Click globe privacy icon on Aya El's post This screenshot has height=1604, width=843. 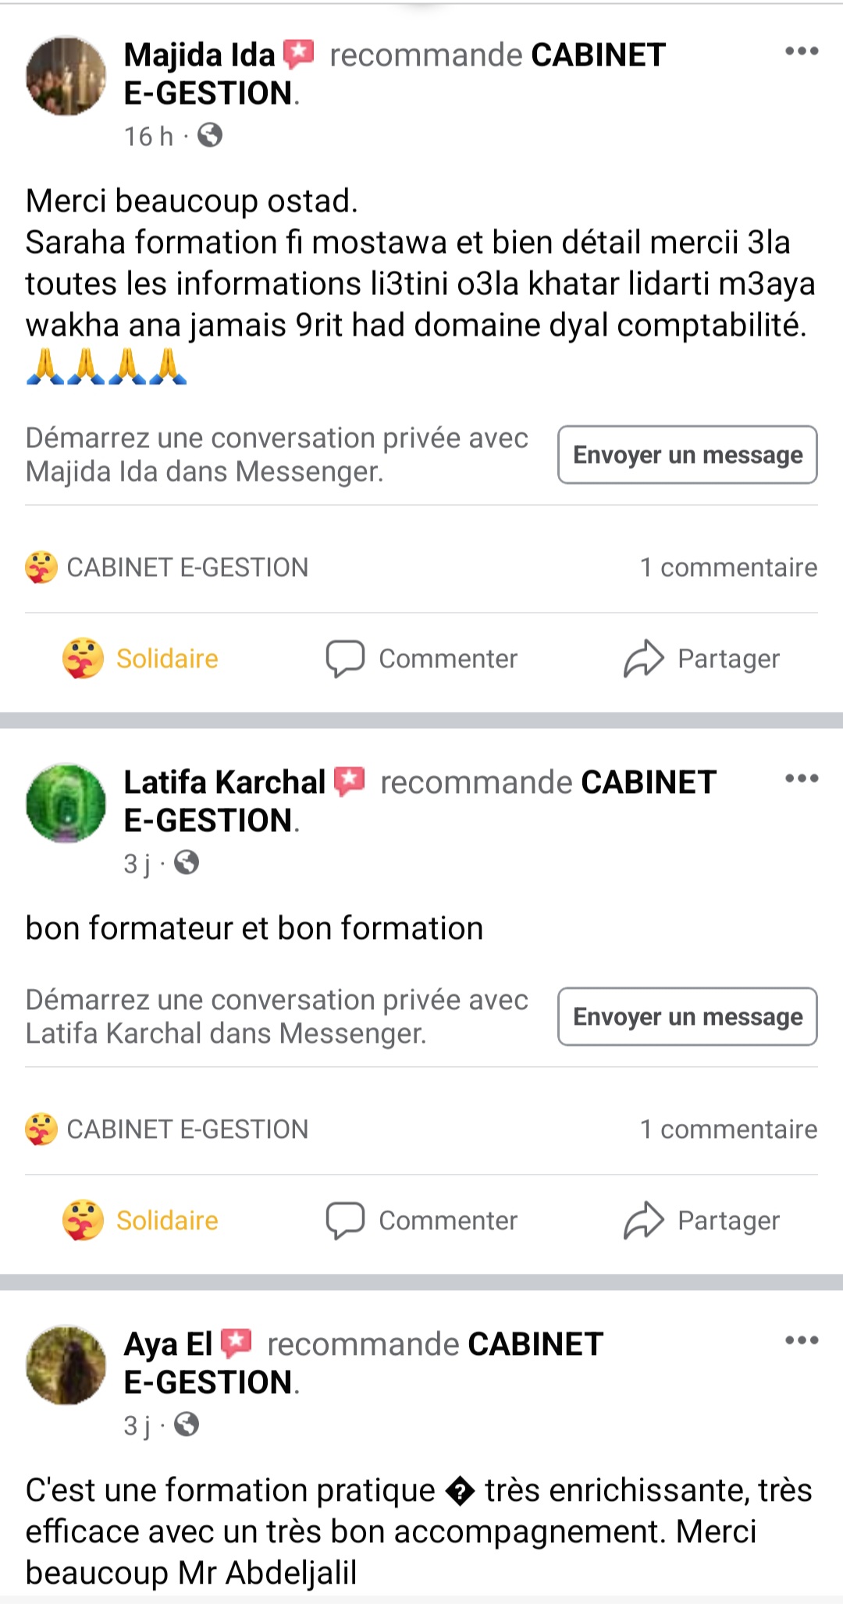(x=187, y=1424)
